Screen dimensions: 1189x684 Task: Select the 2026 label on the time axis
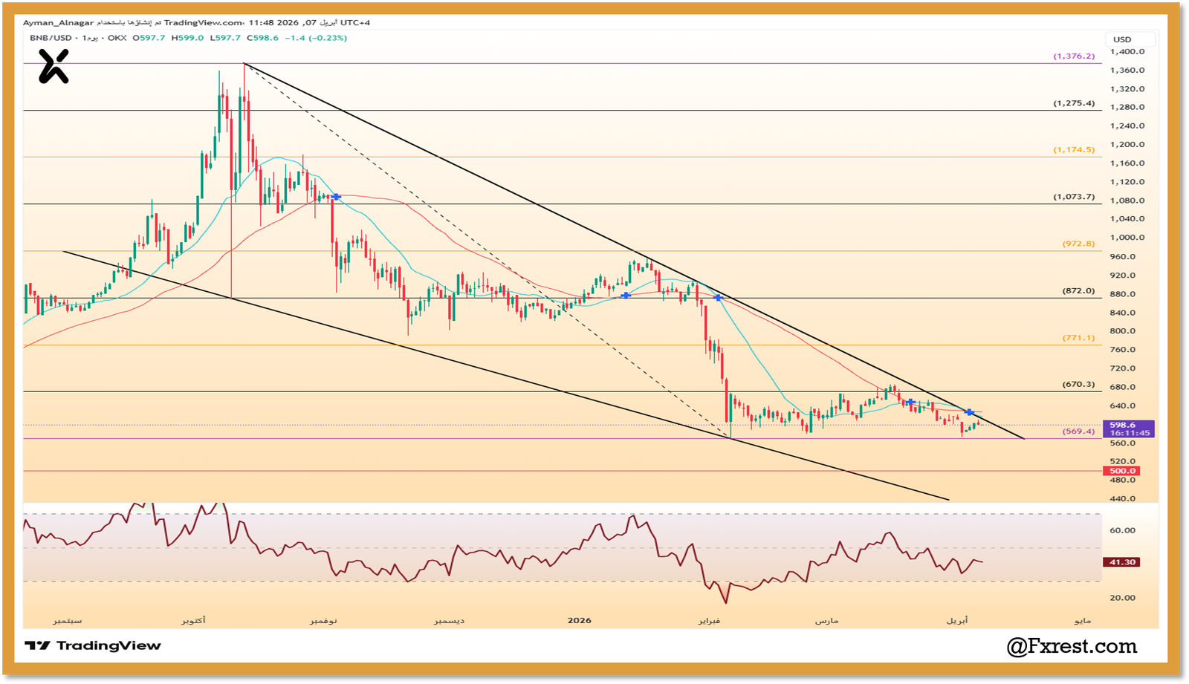[578, 619]
